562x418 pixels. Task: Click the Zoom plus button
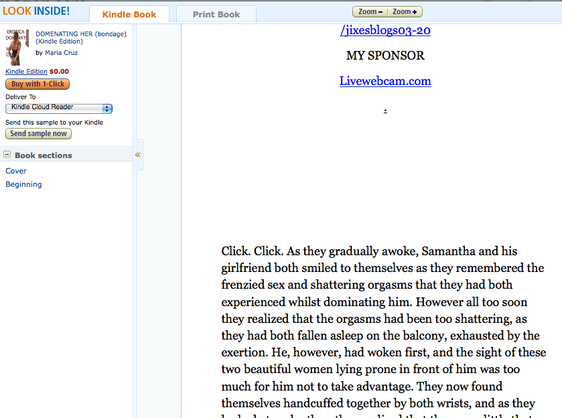pyautogui.click(x=405, y=12)
